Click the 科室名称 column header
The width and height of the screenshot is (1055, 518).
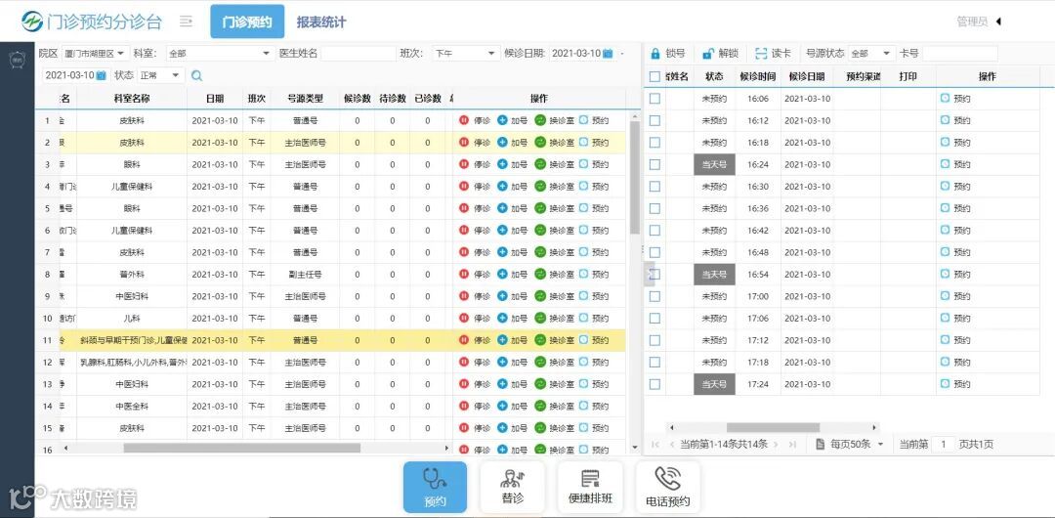[132, 99]
